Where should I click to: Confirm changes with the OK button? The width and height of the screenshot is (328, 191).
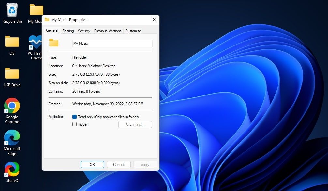click(x=92, y=164)
